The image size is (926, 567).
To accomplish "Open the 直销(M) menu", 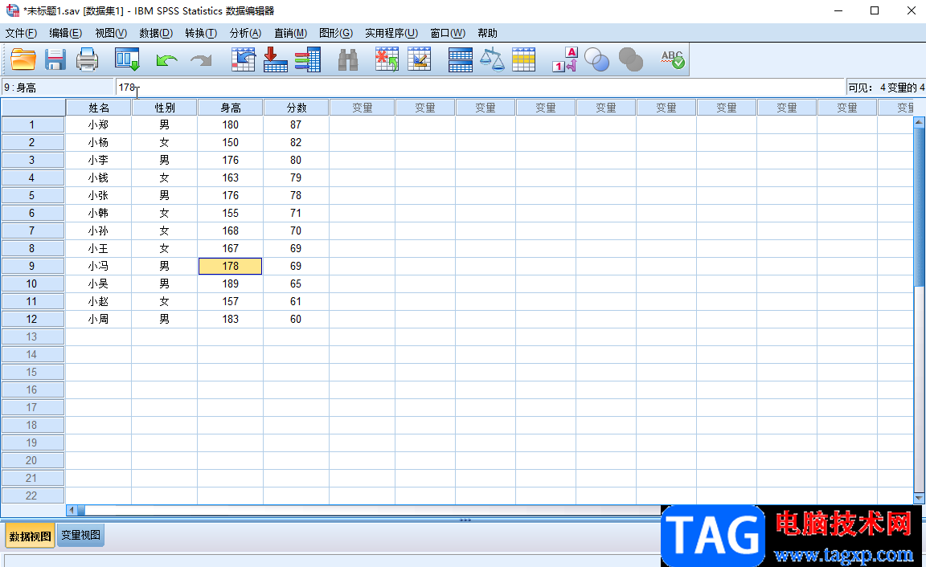I will click(290, 33).
